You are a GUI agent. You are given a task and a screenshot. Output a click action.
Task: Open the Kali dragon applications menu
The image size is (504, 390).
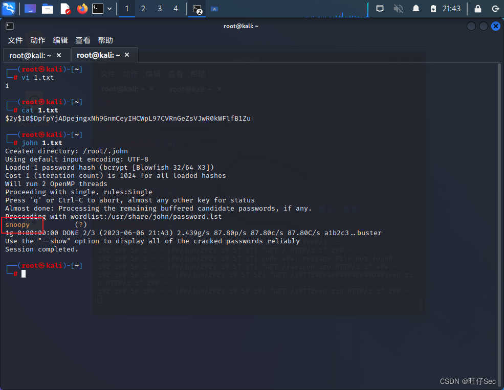pyautogui.click(x=9, y=9)
